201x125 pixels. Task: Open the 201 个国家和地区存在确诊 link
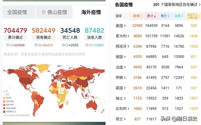coord(177,5)
